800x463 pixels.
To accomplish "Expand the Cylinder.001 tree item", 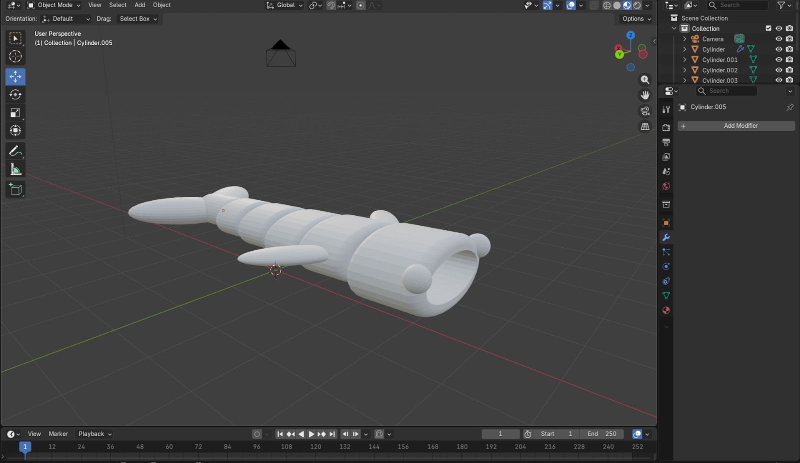I will 684,59.
